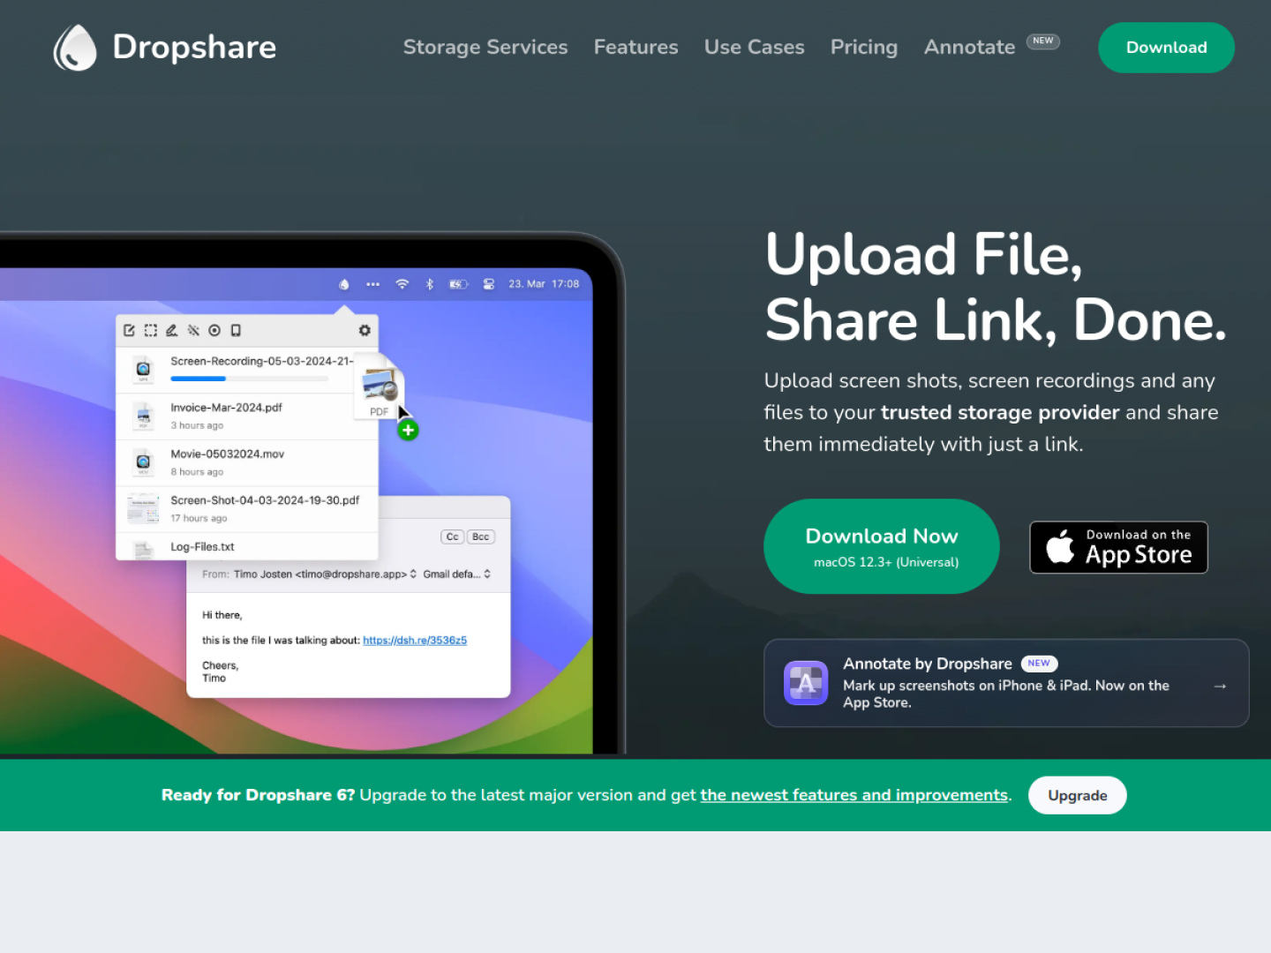Click the NEW badge beside Annotate in the nav
This screenshot has width=1271, height=953.
point(1042,41)
